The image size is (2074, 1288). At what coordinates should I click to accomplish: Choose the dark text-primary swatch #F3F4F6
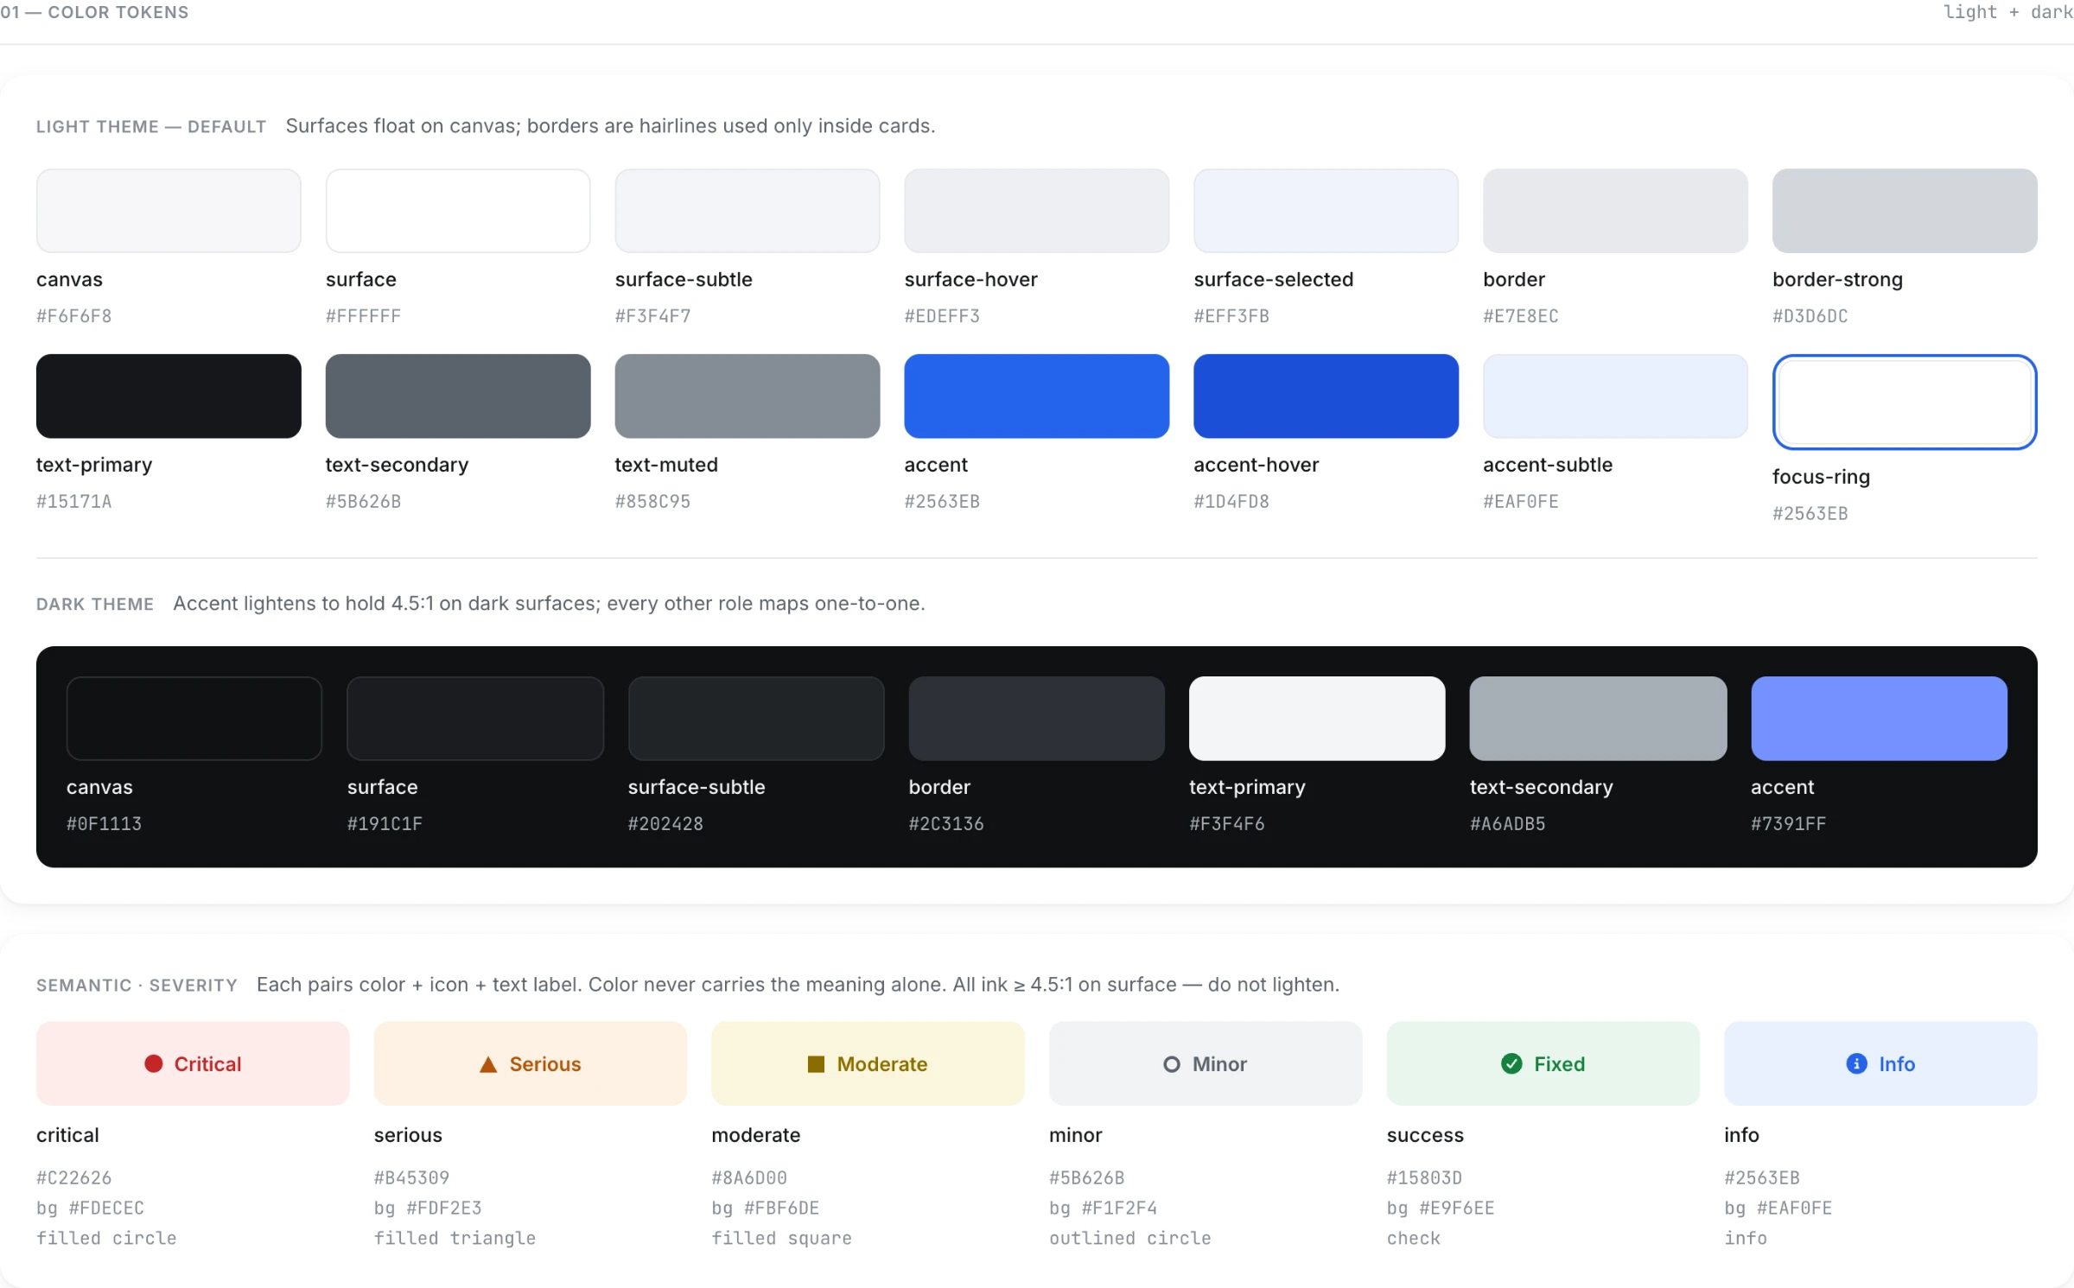click(1317, 718)
